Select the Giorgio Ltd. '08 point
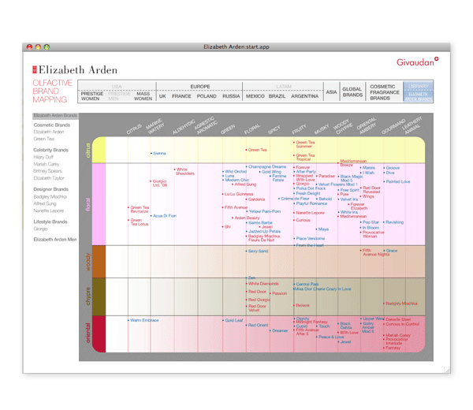The height and width of the screenshot is (410, 473). tap(159, 183)
